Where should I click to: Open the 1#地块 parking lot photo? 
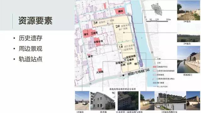82,101
